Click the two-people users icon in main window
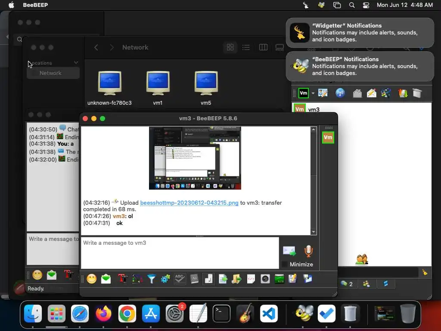This screenshot has width=441, height=331. [x=362, y=259]
